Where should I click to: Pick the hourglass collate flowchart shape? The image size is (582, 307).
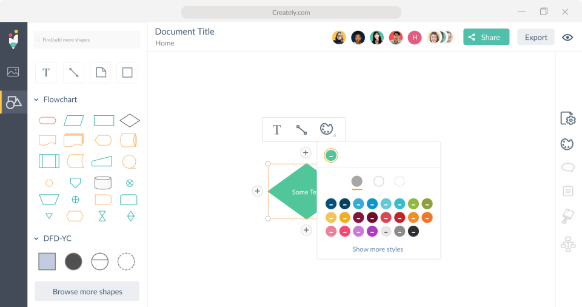coord(102,216)
